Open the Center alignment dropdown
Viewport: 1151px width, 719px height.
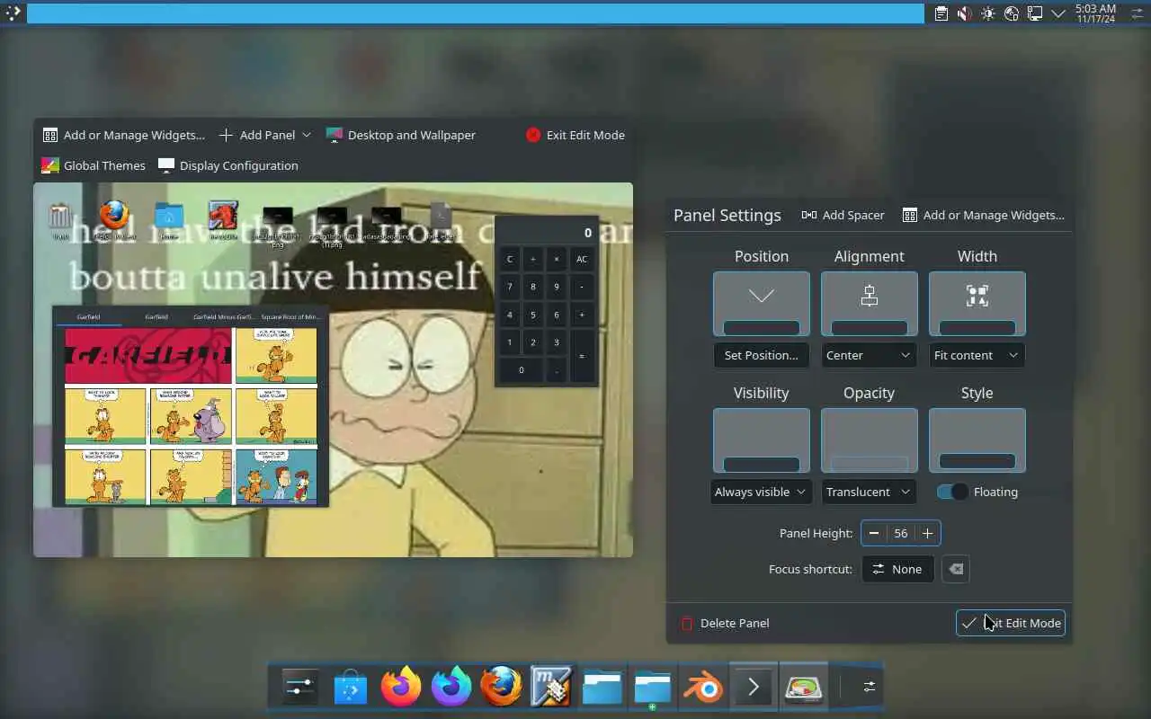(869, 355)
